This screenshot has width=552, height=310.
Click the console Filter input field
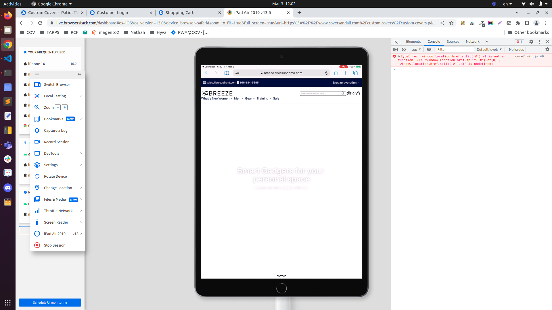[x=455, y=49]
